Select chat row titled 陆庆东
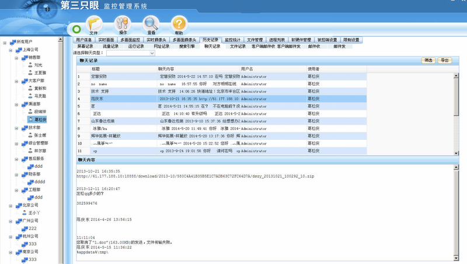 click(x=222, y=98)
